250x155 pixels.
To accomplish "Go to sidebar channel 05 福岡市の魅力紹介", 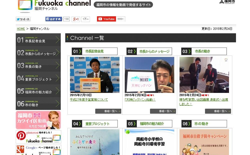I will click(x=38, y=91).
